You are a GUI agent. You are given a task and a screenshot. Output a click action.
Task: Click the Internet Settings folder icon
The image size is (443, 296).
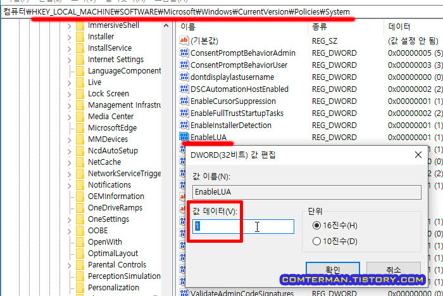click(x=80, y=60)
